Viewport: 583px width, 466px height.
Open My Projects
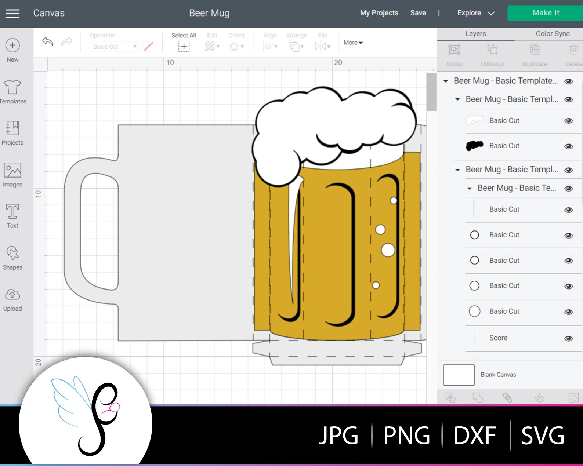pos(379,13)
